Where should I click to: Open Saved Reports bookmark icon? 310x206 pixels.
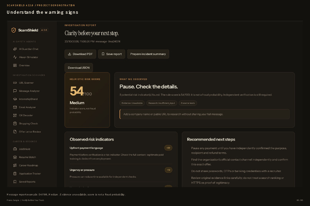point(15,182)
